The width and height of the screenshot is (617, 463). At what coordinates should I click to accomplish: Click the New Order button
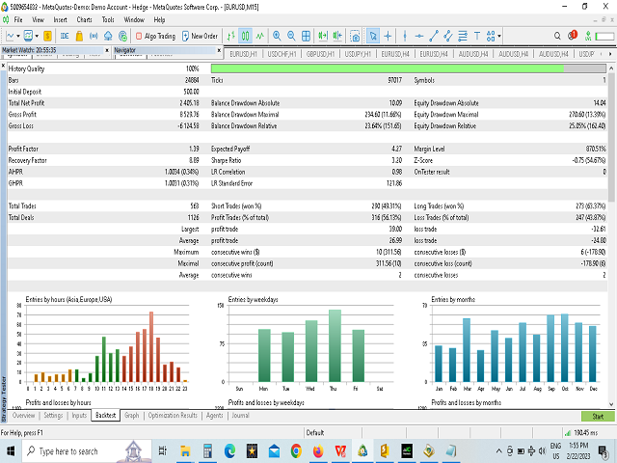[200, 37]
